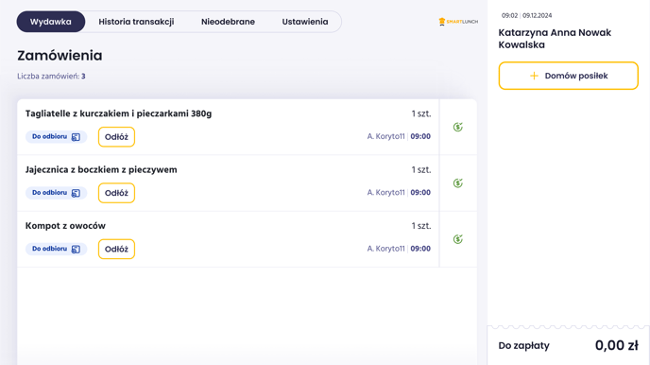Open the Nieodebrane tab

[x=228, y=22]
